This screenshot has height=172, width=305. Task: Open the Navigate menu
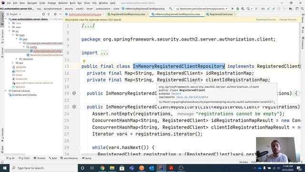(x=32, y=3)
